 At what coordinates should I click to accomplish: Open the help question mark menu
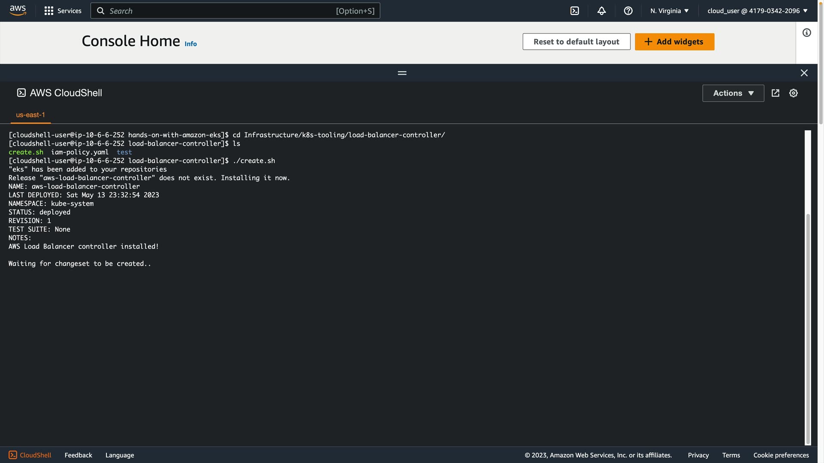point(628,11)
